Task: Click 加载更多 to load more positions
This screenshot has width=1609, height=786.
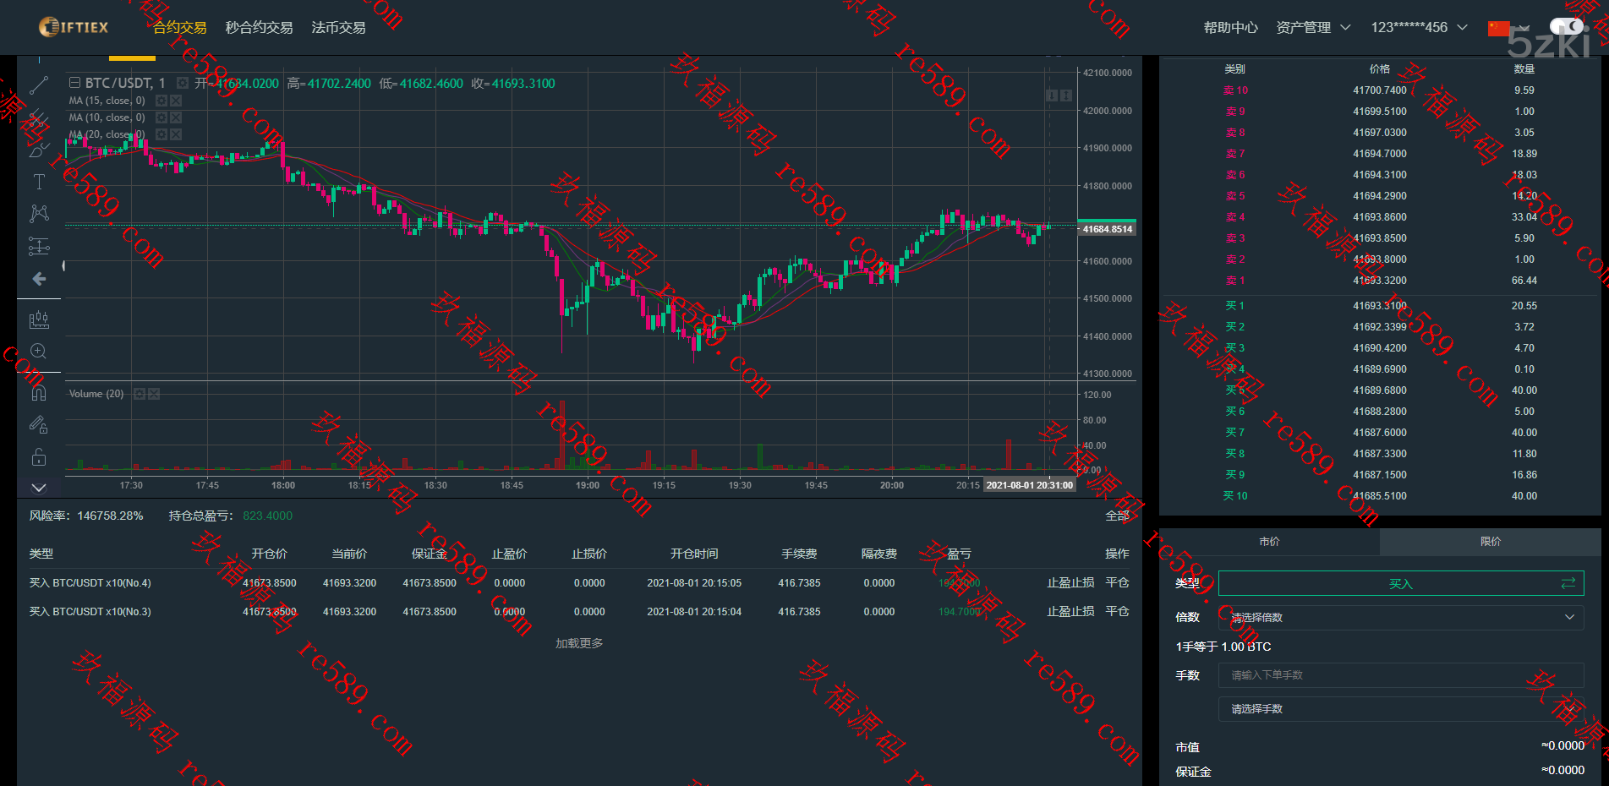Action: (579, 643)
